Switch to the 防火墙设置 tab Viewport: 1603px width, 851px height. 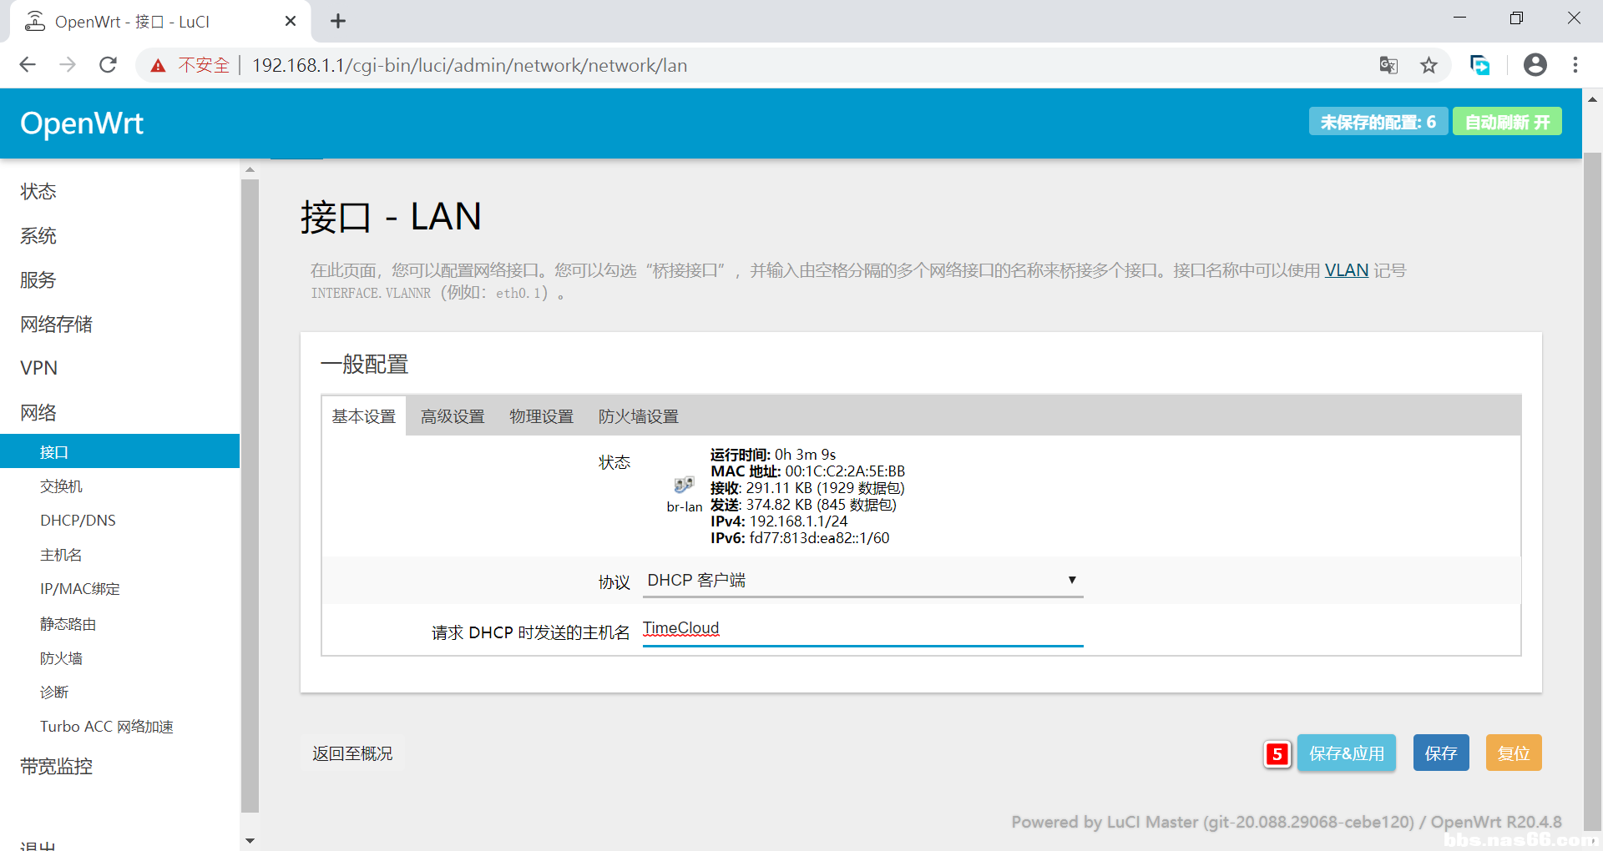639,416
